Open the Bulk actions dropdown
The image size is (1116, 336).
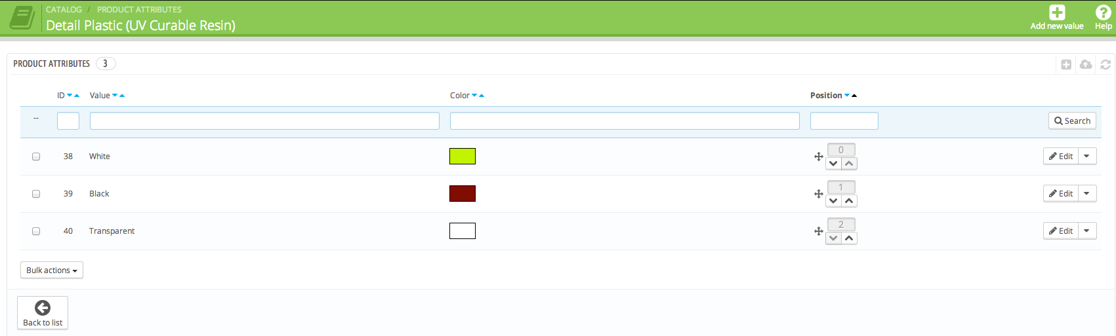coord(52,271)
